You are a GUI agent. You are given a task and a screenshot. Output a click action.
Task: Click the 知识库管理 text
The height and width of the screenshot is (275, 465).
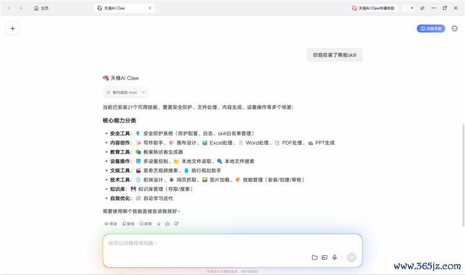point(151,189)
